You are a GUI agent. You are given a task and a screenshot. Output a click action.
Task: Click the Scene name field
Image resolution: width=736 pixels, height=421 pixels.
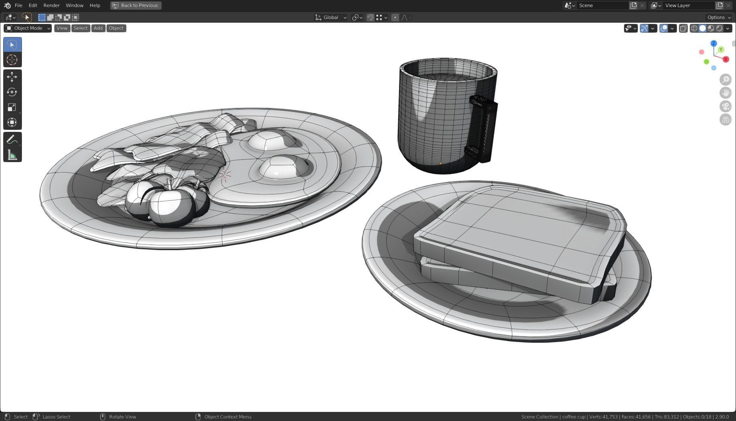[x=602, y=6]
